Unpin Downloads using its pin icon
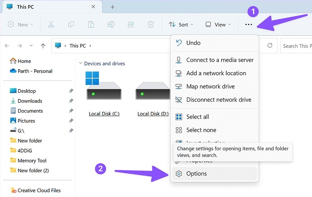This screenshot has width=312, height=197. (71, 101)
